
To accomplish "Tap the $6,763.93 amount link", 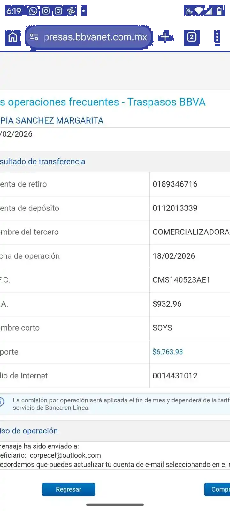I will [x=168, y=352].
